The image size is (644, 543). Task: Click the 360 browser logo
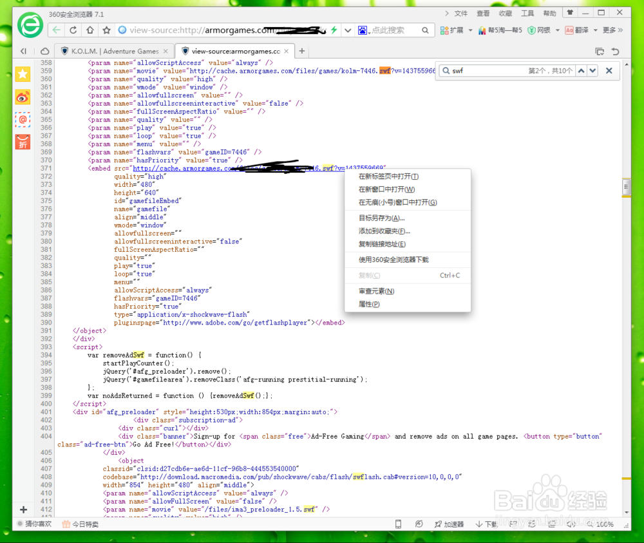click(x=30, y=26)
